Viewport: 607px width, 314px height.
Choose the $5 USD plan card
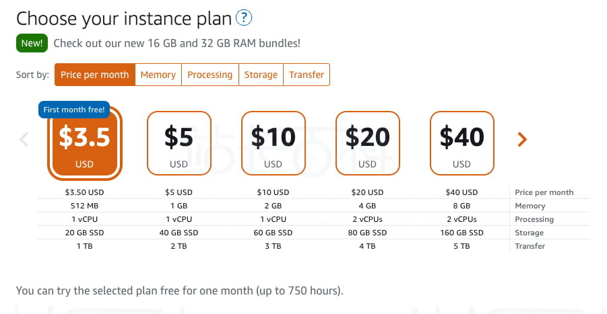[179, 142]
